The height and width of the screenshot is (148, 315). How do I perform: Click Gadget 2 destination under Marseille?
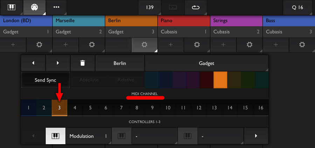(79, 32)
